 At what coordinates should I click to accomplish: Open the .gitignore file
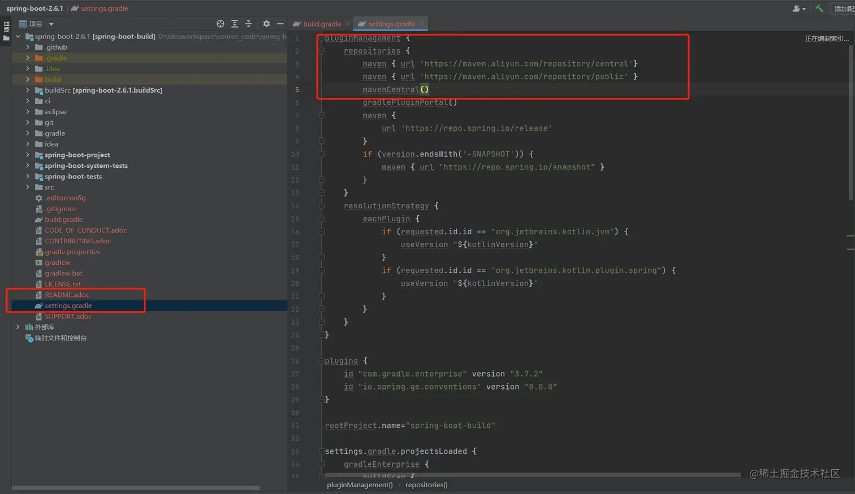point(60,208)
